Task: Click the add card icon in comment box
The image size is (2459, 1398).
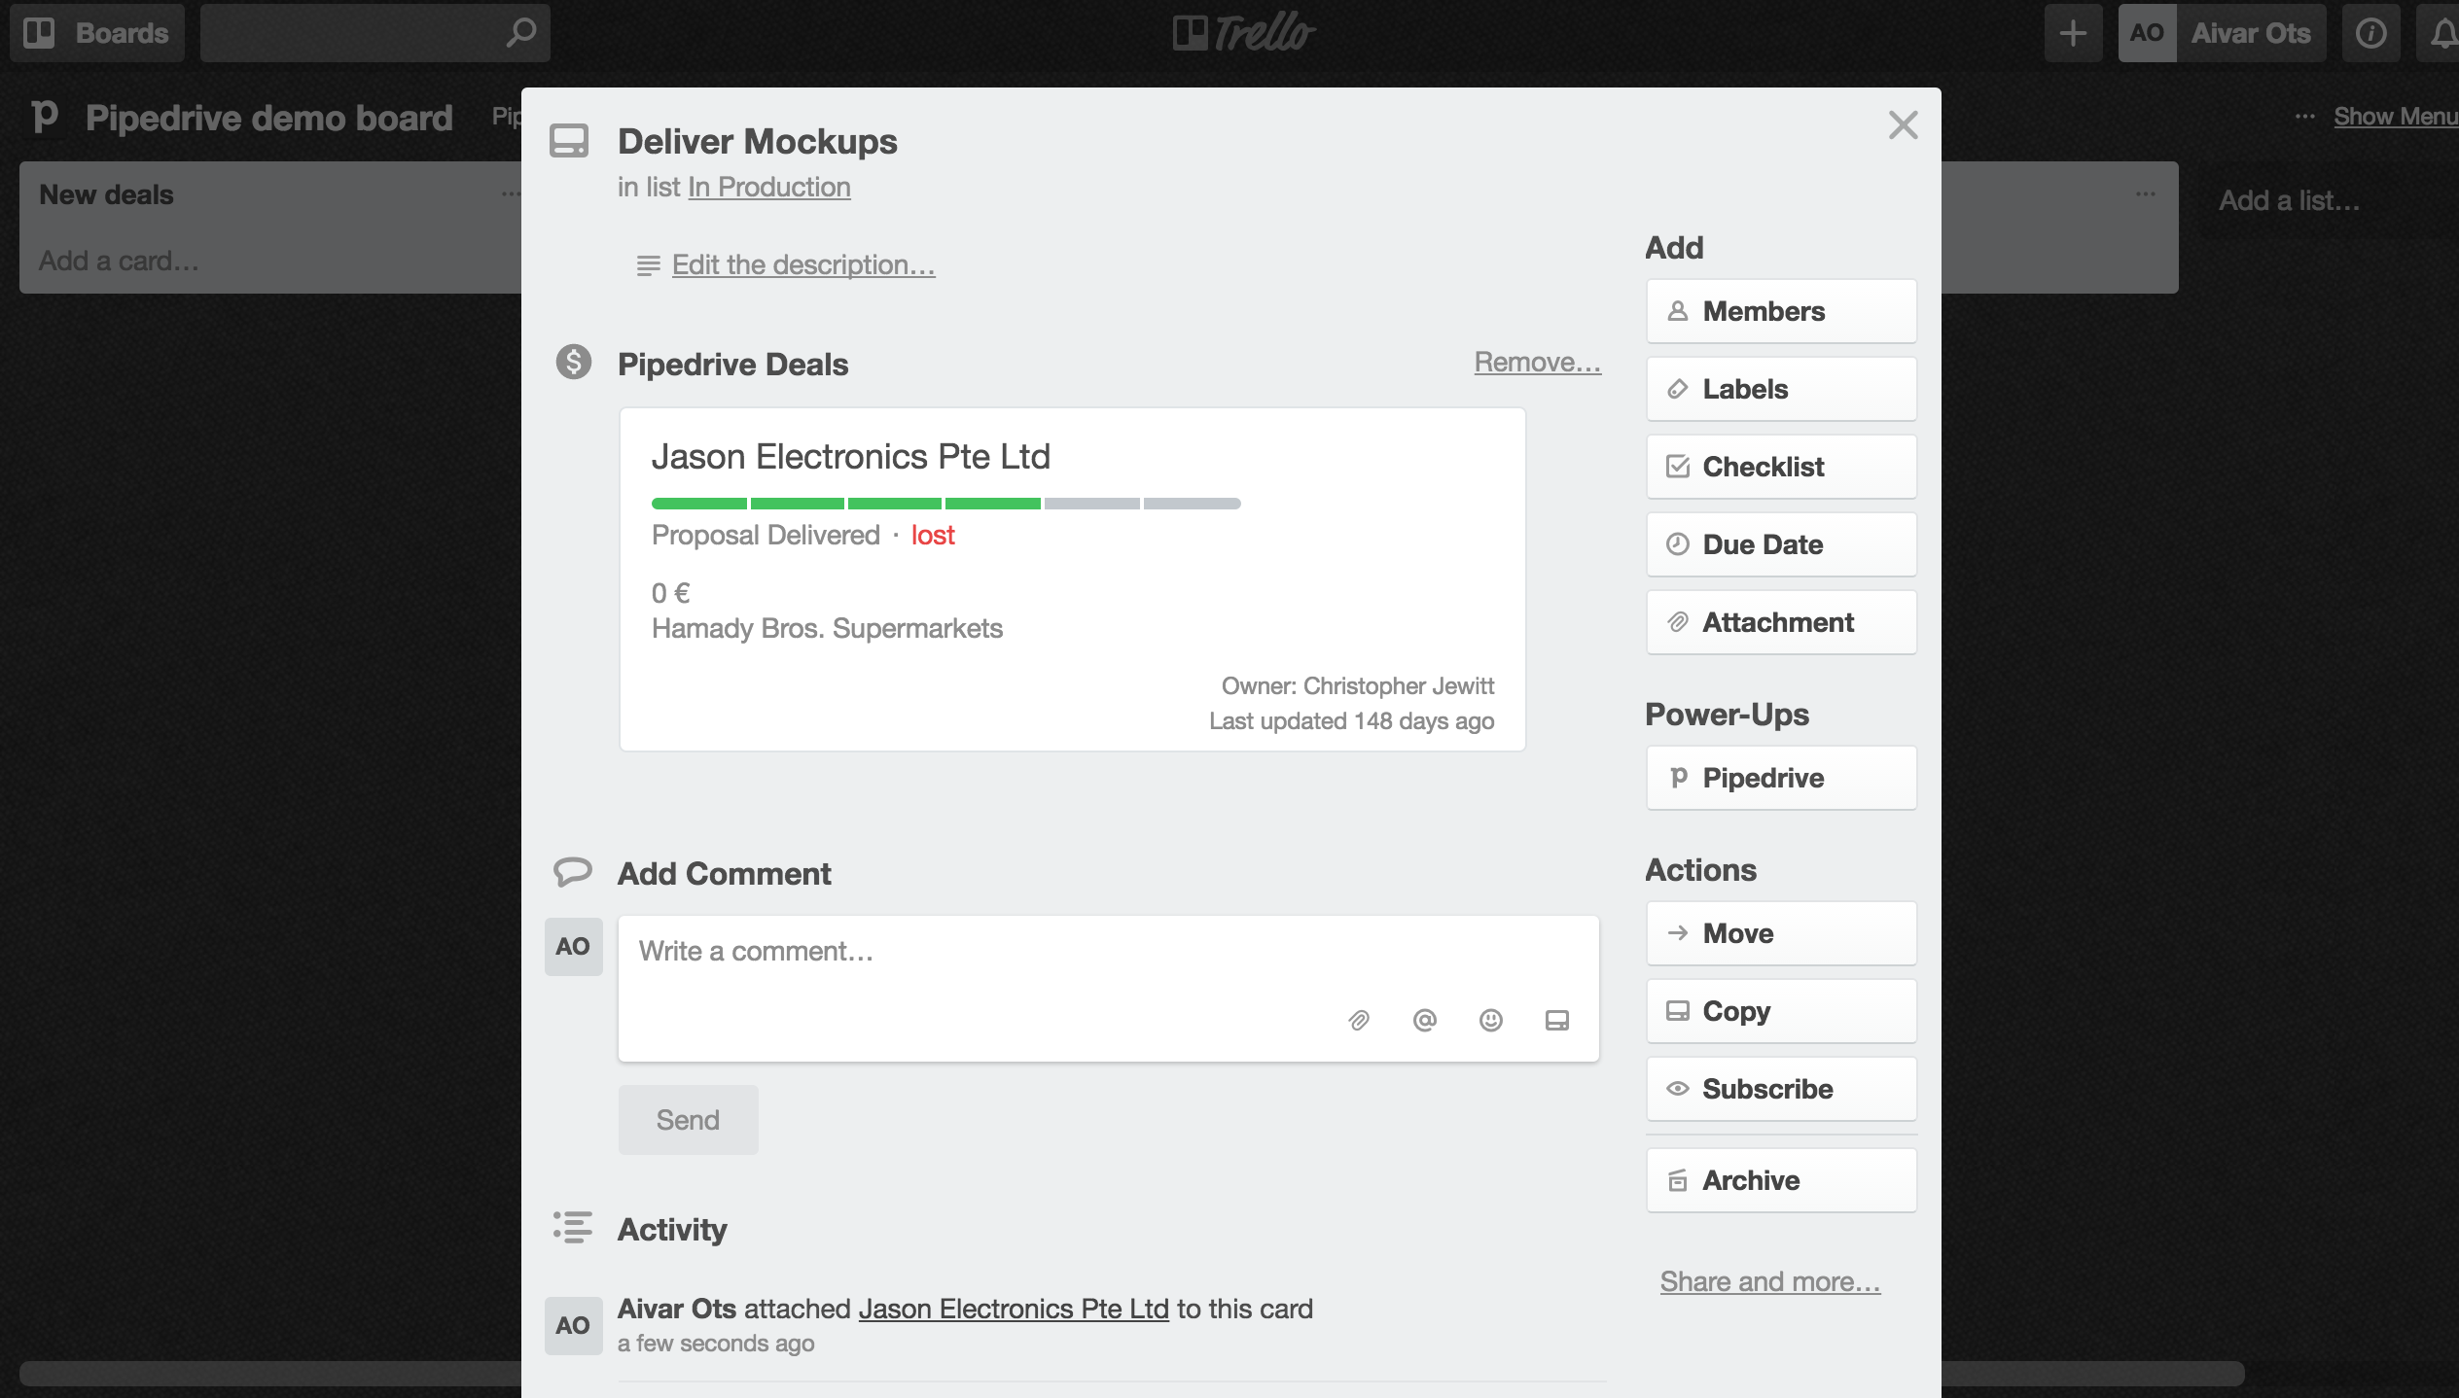Action: [x=1556, y=1020]
